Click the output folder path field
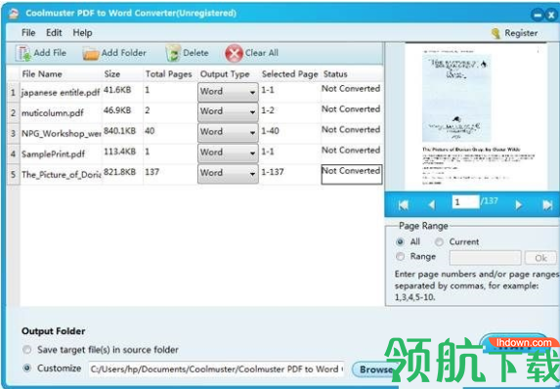This screenshot has width=560, height=389. point(216,369)
